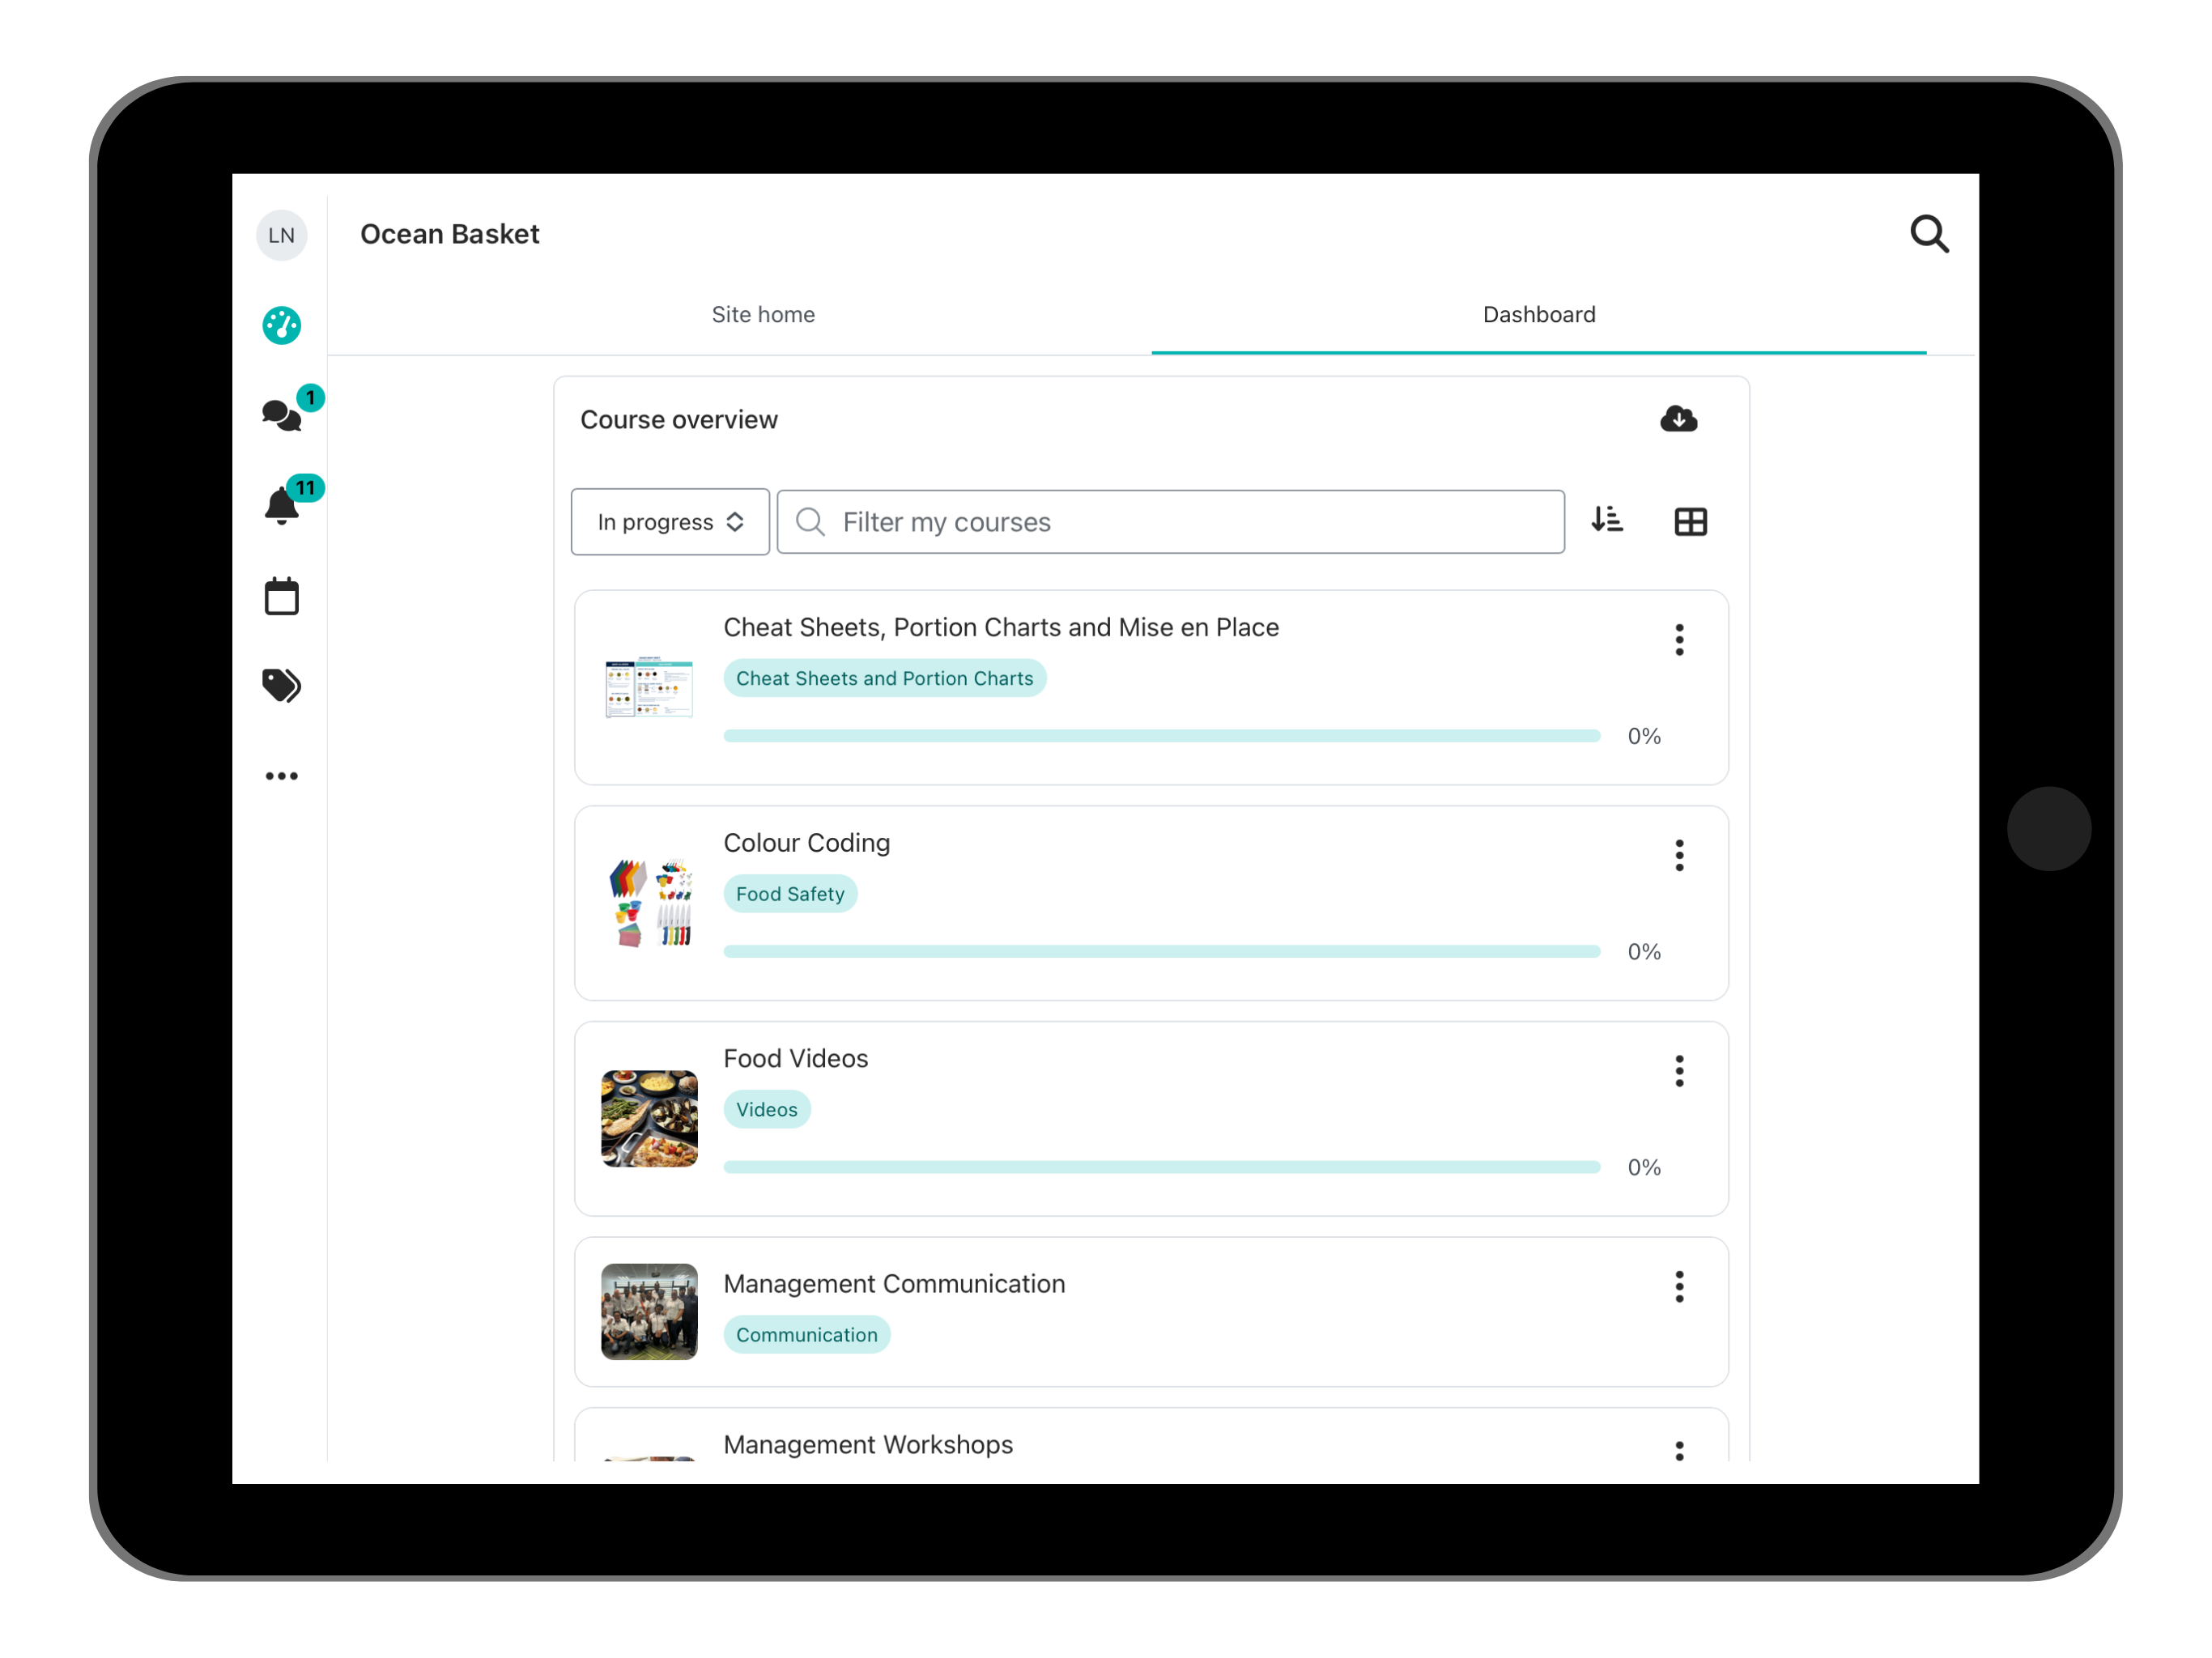The height and width of the screenshot is (1658, 2212).
Task: Click the Management Communication course thumbnail
Action: pos(649,1312)
